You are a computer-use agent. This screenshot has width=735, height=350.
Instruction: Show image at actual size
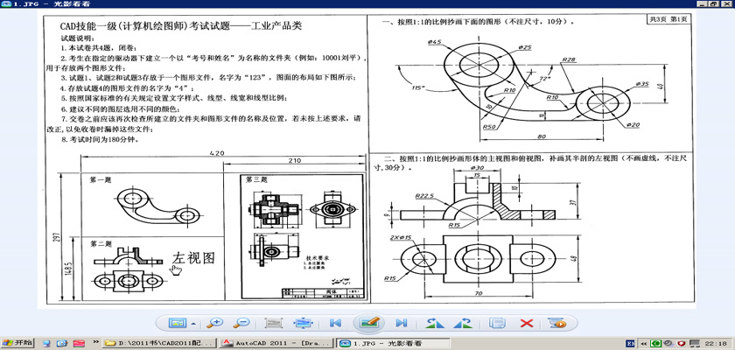click(274, 323)
